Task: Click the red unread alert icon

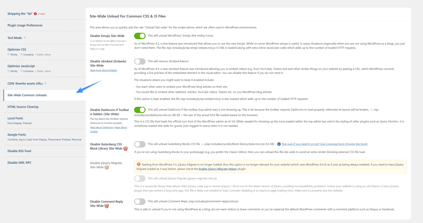Action: coord(35,14)
